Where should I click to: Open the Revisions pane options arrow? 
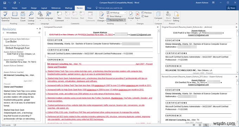(x=37, y=29)
